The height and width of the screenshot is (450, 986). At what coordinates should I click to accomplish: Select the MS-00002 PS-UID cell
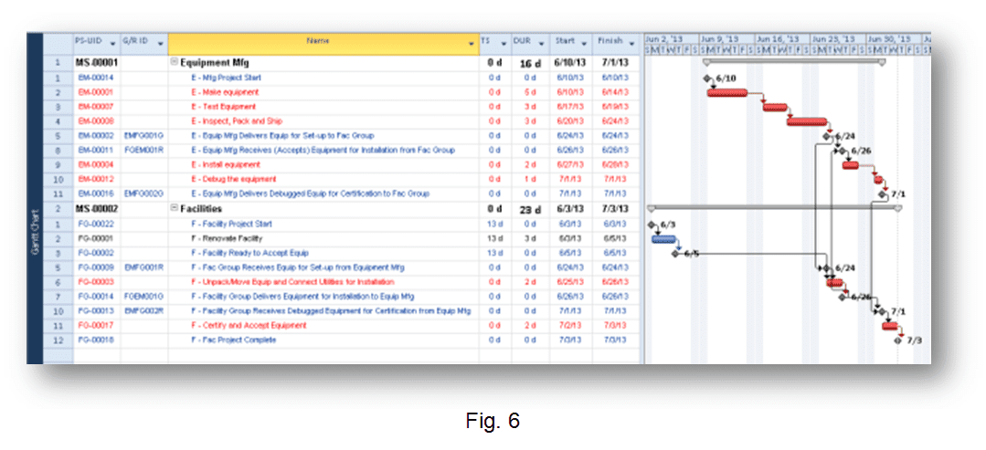(97, 209)
